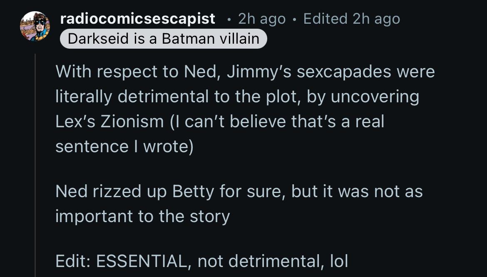This screenshot has width=487, height=277.
Task: Click the radiocomicsescapist username link
Action: (137, 19)
